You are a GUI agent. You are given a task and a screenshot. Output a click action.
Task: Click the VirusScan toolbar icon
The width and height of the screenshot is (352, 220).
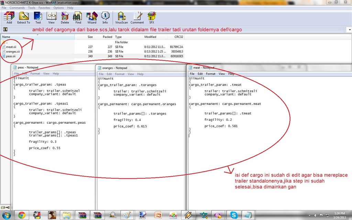[121, 17]
